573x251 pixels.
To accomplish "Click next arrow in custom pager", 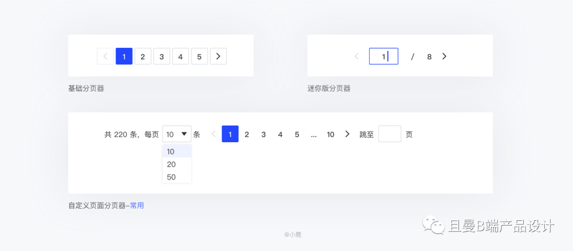I will pos(348,134).
